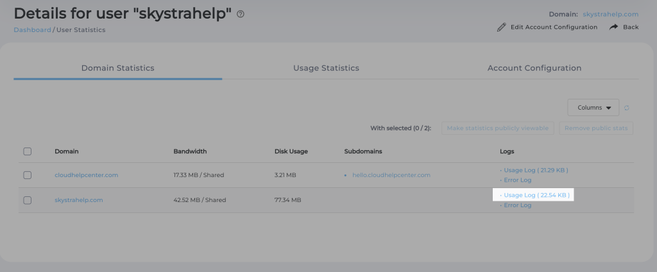The image size is (657, 272).
Task: Switch to the Usage Statistics tab
Action: pos(326,68)
